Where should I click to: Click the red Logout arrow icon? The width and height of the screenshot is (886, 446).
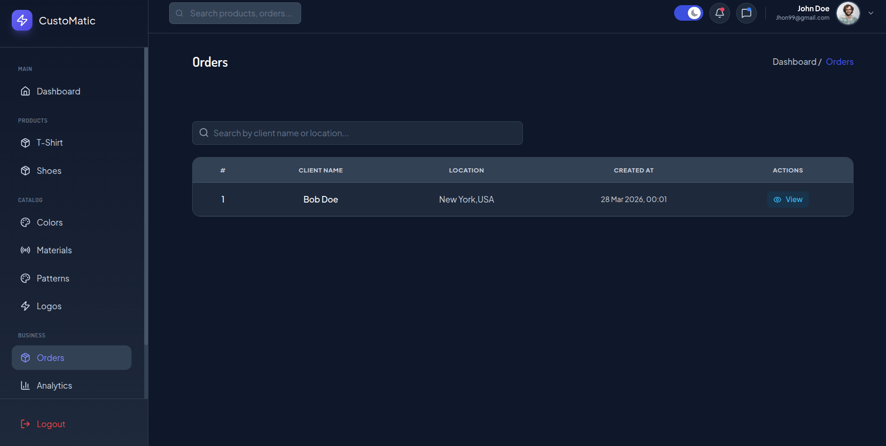click(x=25, y=424)
